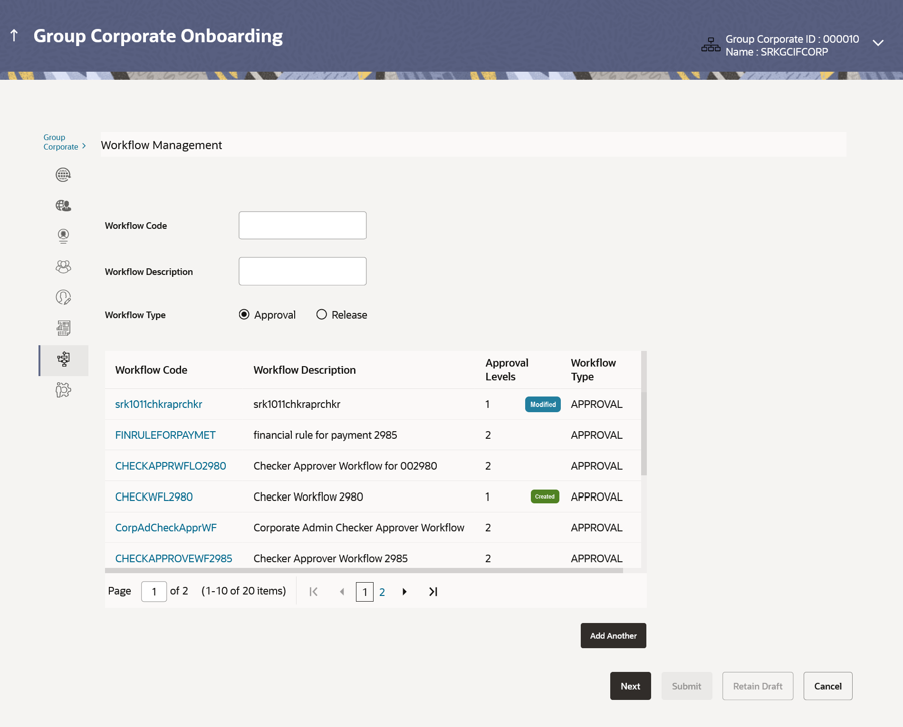Image resolution: width=903 pixels, height=727 pixels.
Task: Open the user edit sidebar icon
Action: [x=63, y=297]
